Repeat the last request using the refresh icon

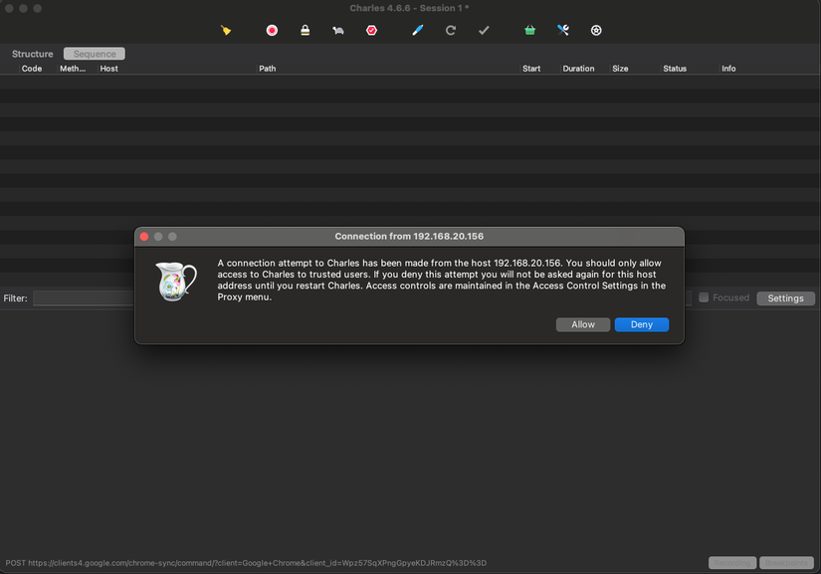point(450,30)
